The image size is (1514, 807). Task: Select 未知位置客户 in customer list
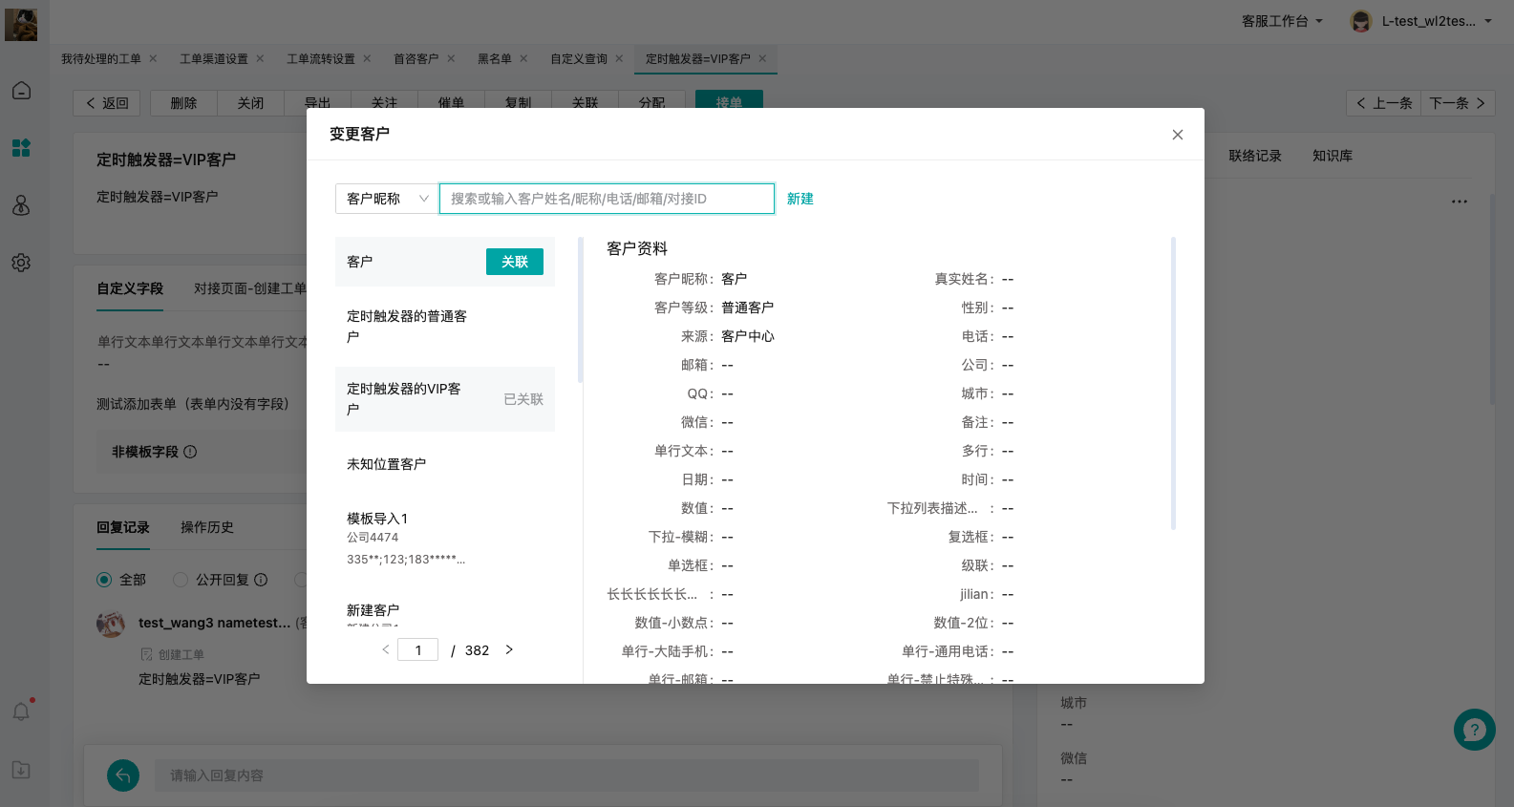[x=445, y=464]
